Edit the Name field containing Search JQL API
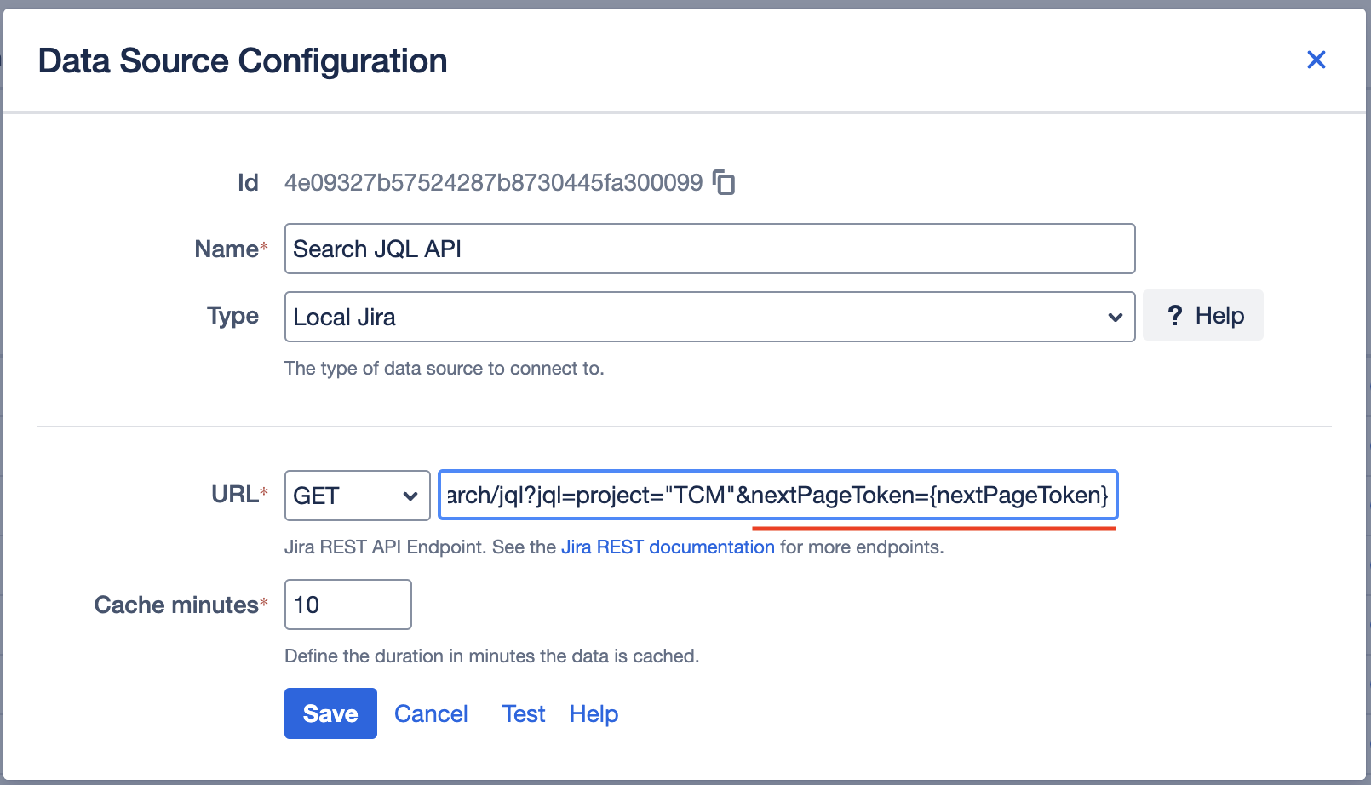Viewport: 1371px width, 785px height. coord(709,249)
